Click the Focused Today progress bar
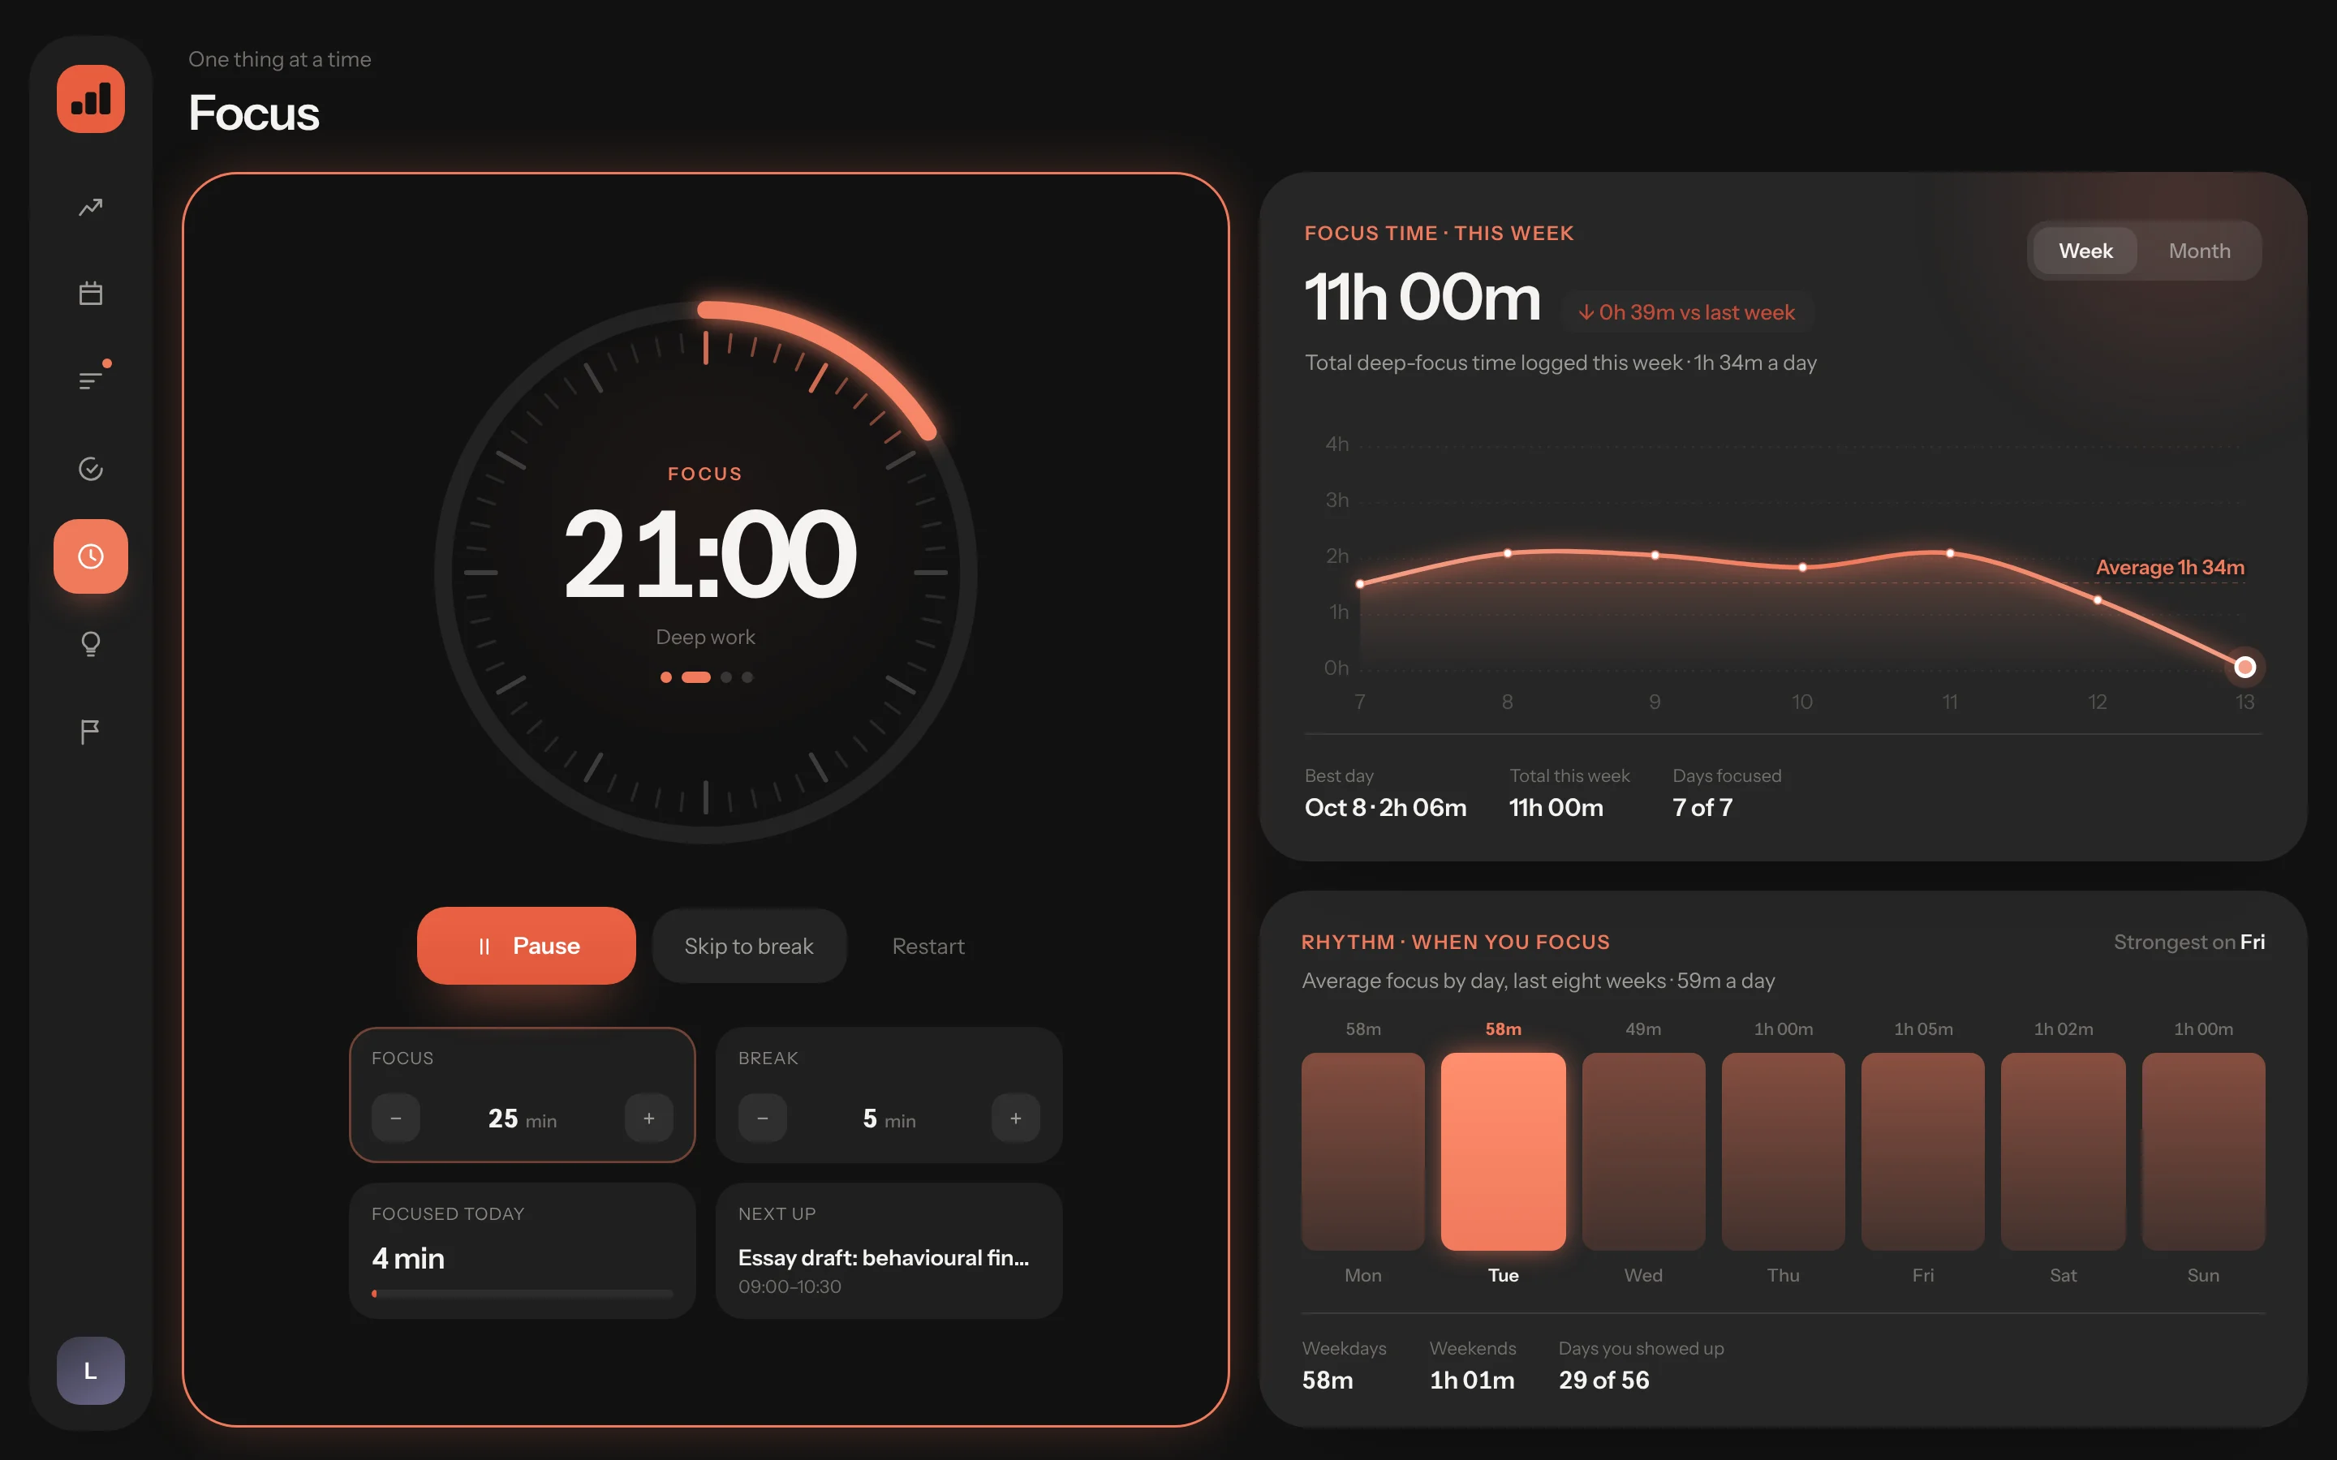 [x=523, y=1293]
